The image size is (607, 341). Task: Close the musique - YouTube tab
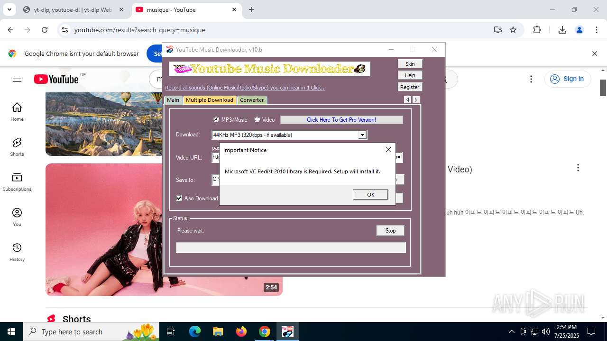pyautogui.click(x=234, y=9)
